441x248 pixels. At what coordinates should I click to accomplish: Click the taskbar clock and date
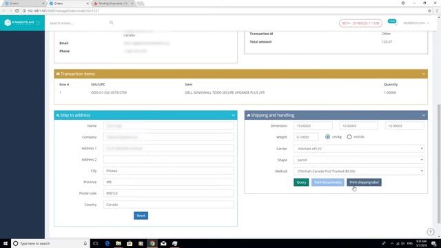pos(421,243)
